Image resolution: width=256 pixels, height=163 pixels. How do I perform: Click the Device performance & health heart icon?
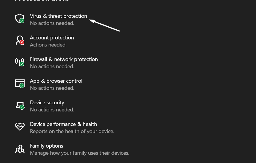pos(20,127)
